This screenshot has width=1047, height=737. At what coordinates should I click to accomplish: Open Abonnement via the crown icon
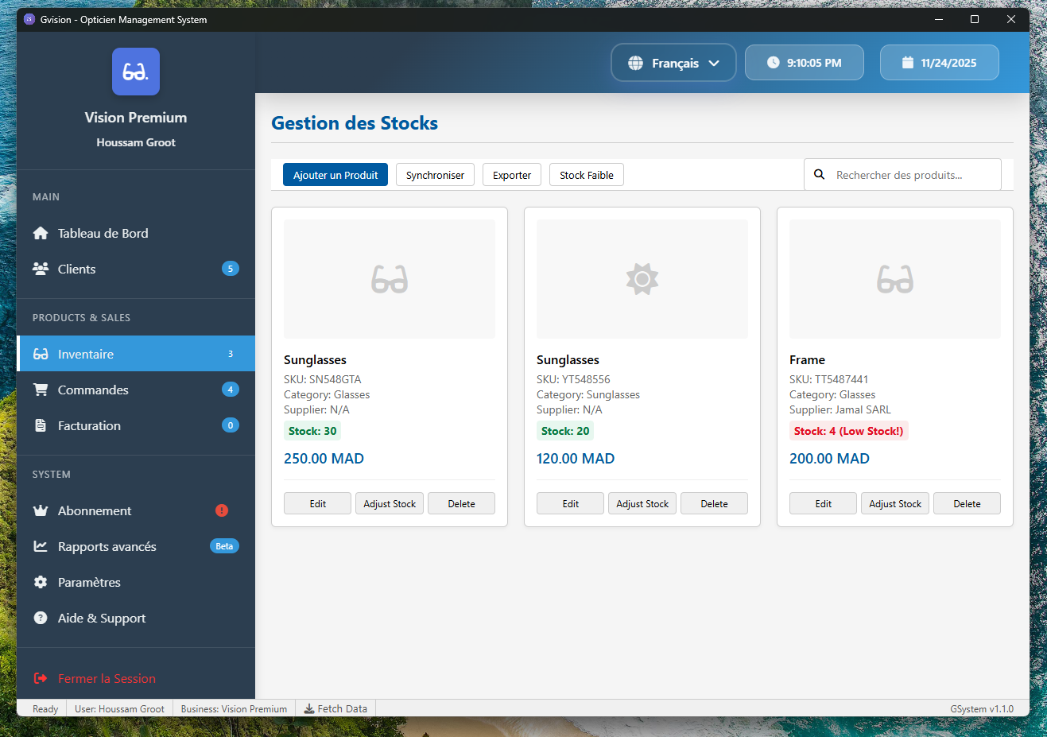click(x=39, y=510)
